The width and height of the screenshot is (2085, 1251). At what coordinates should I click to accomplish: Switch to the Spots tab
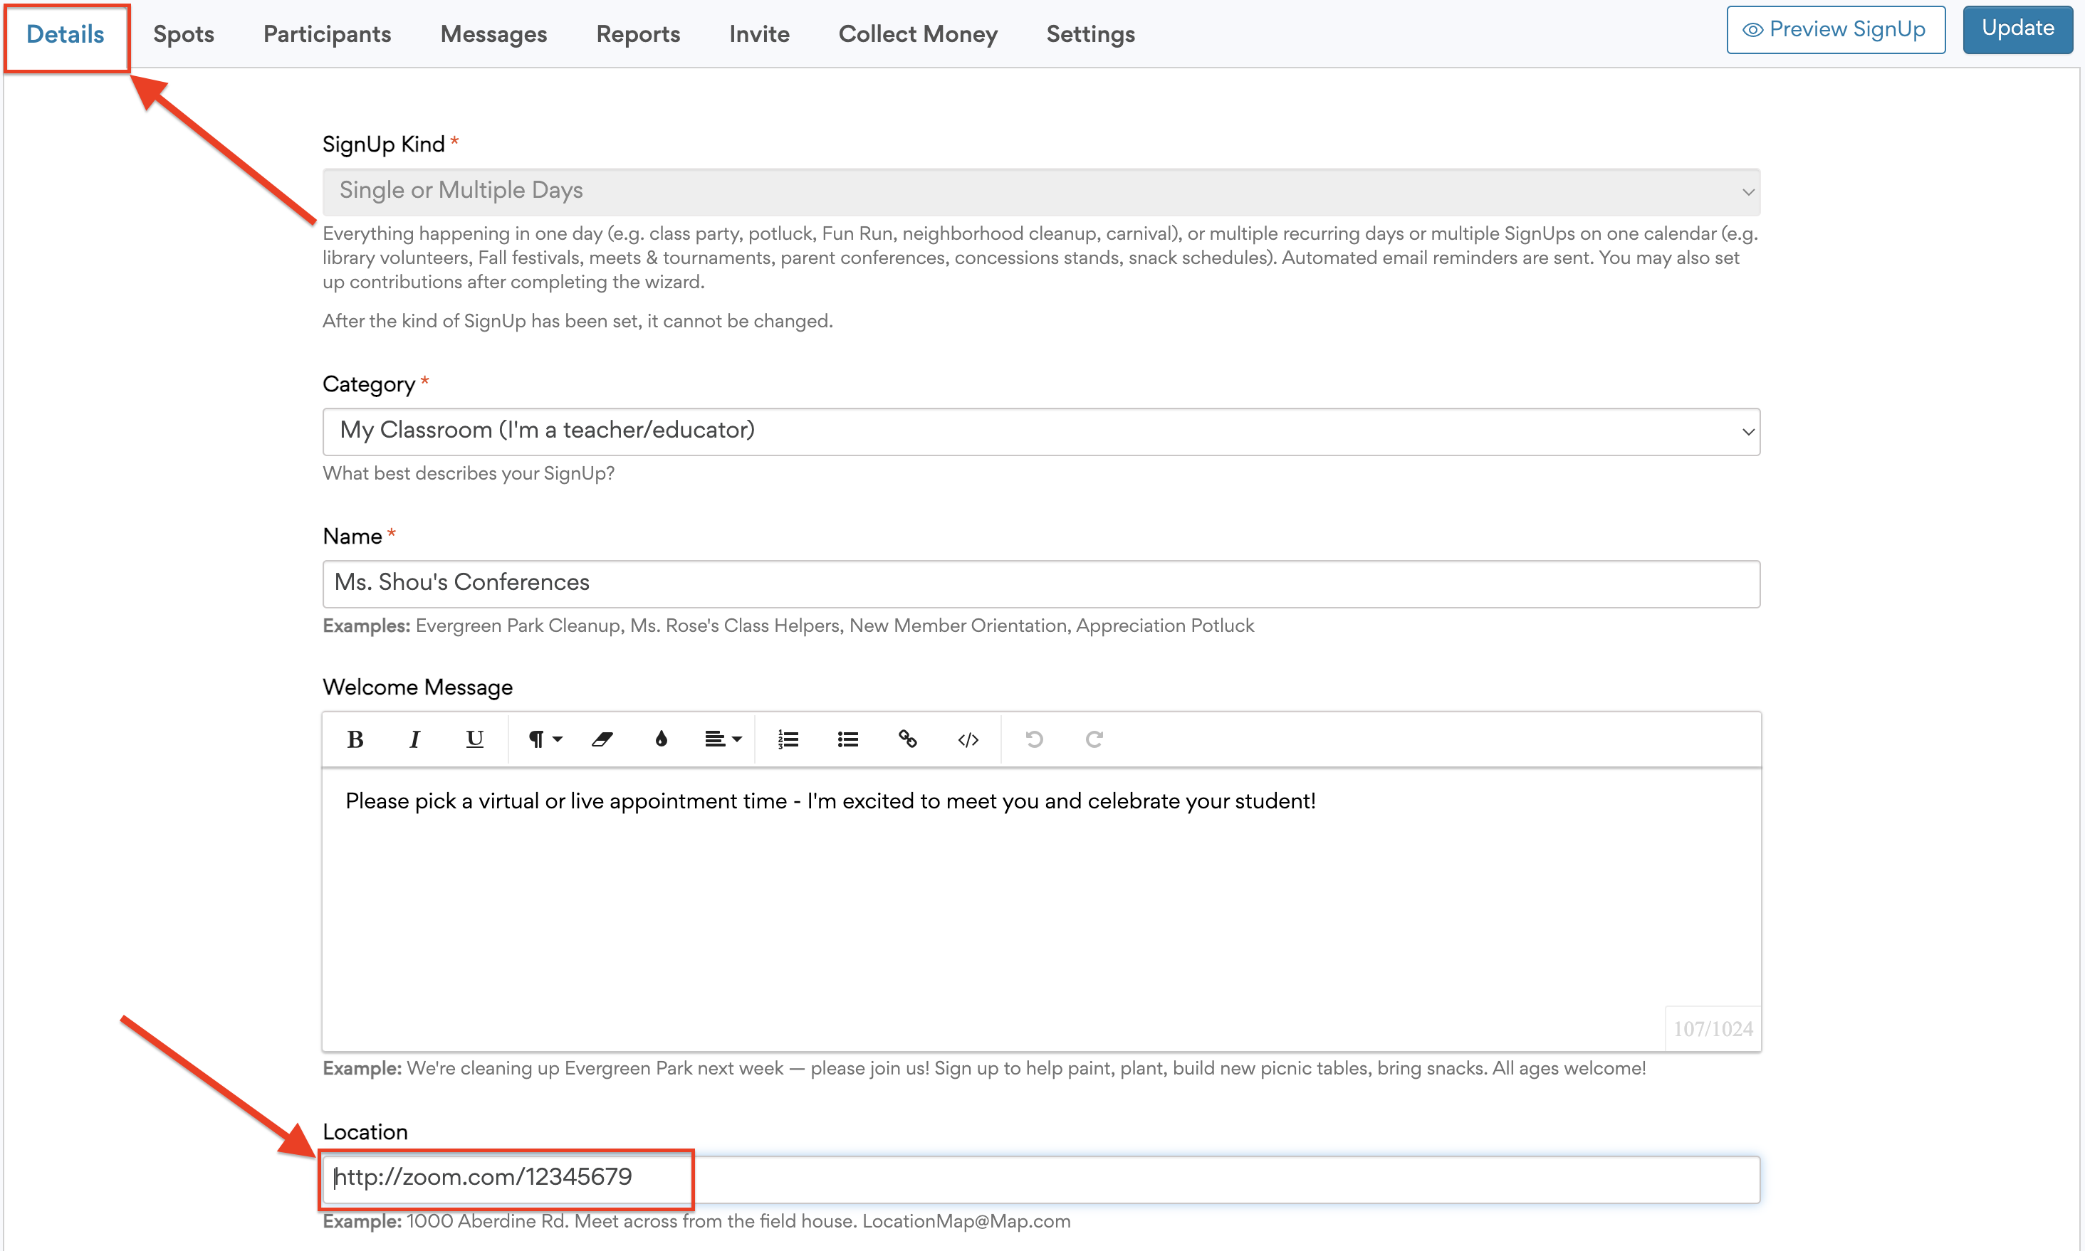click(x=183, y=33)
